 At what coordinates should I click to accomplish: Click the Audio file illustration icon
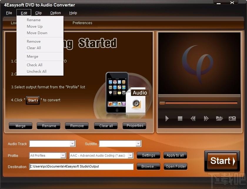coord(136,100)
